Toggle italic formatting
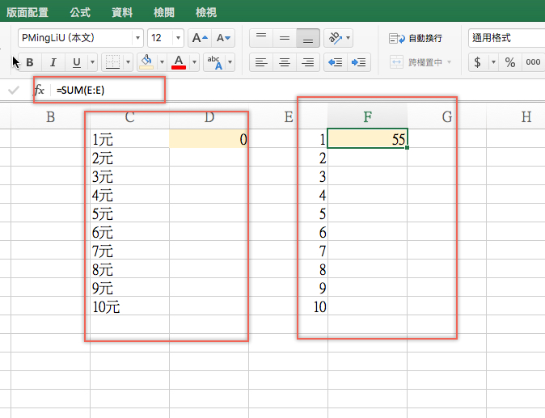This screenshot has height=418, width=545. (53, 62)
